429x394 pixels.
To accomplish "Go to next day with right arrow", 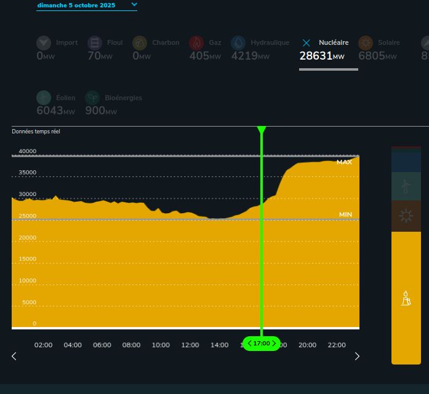I will (x=357, y=357).
